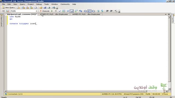Click the "00:00:00" elapsed time status

pyautogui.click(x=156, y=94)
